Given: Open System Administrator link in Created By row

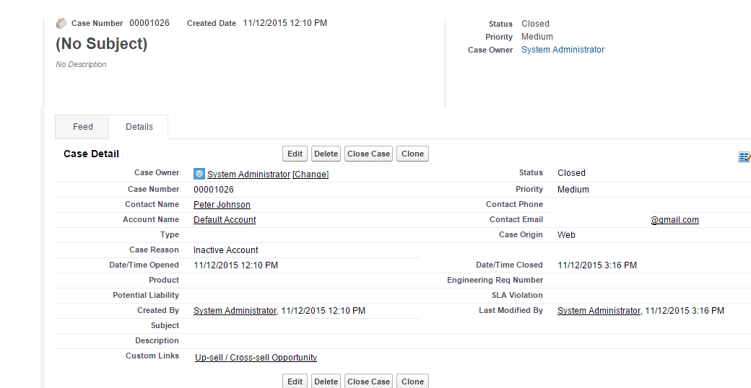Looking at the screenshot, I should (x=235, y=311).
